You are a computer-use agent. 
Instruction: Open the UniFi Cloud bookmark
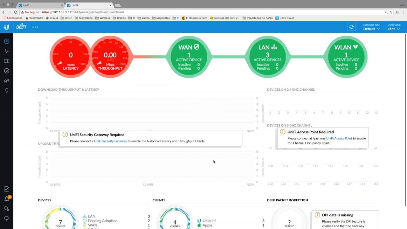(285, 18)
